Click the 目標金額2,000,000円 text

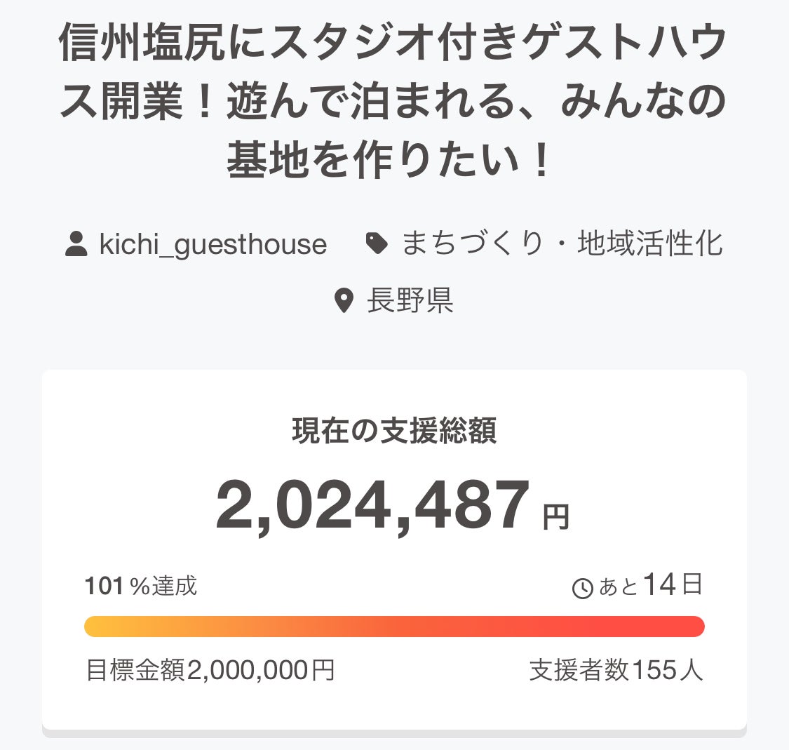(x=210, y=671)
